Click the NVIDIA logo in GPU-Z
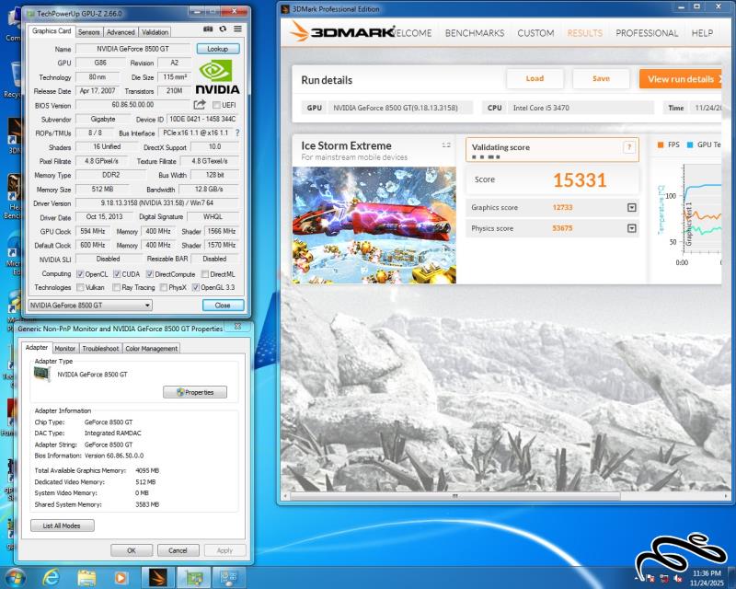This screenshot has width=736, height=589. click(x=218, y=77)
